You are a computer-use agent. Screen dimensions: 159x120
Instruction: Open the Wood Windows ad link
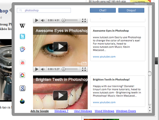(x=104, y=111)
